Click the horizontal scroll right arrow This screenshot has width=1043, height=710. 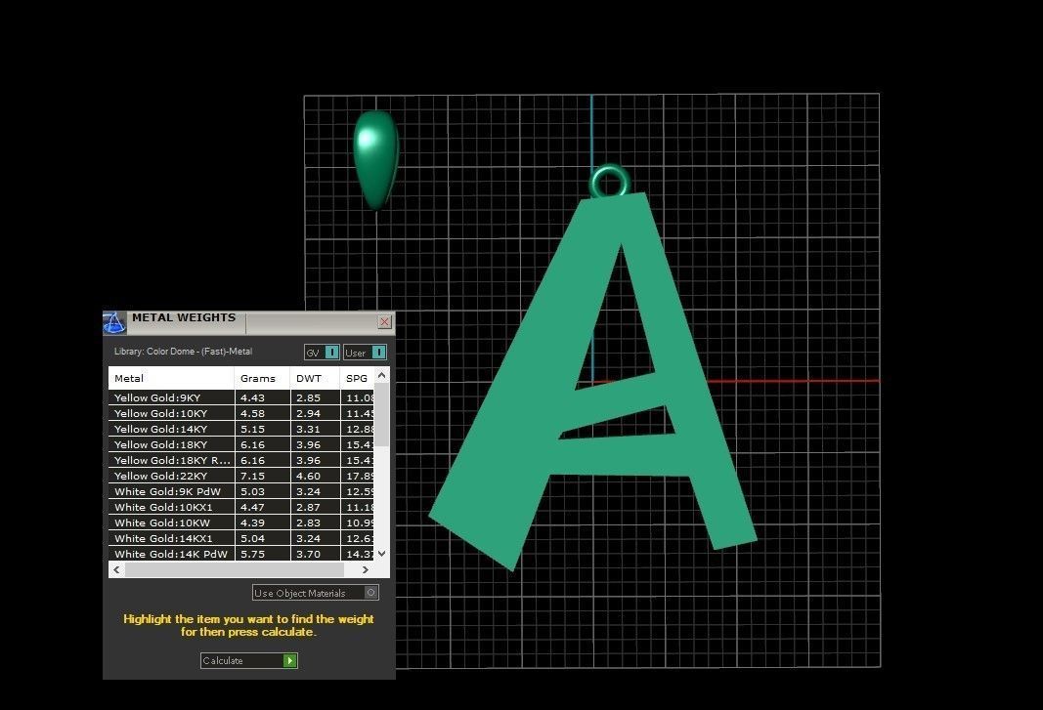(x=366, y=569)
